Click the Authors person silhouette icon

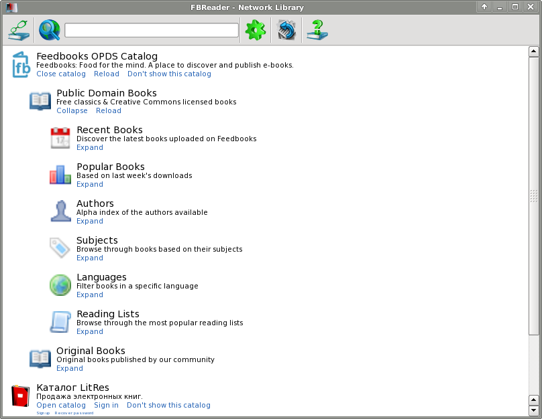pyautogui.click(x=61, y=211)
